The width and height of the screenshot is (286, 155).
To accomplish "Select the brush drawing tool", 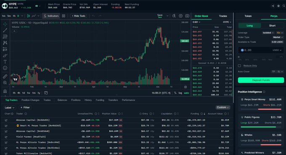I will (x=5, y=55).
